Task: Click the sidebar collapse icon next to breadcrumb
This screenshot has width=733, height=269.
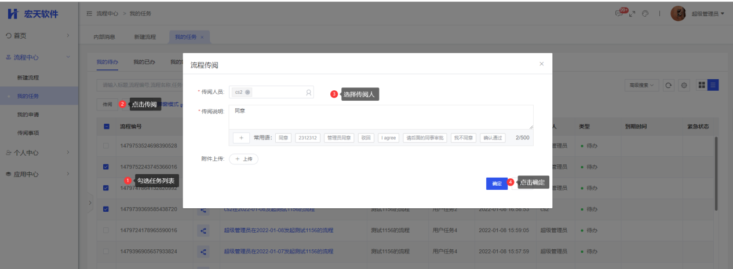Action: pos(89,13)
